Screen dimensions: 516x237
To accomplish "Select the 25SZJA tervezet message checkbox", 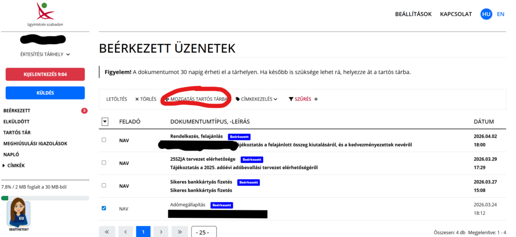I will 104,163.
